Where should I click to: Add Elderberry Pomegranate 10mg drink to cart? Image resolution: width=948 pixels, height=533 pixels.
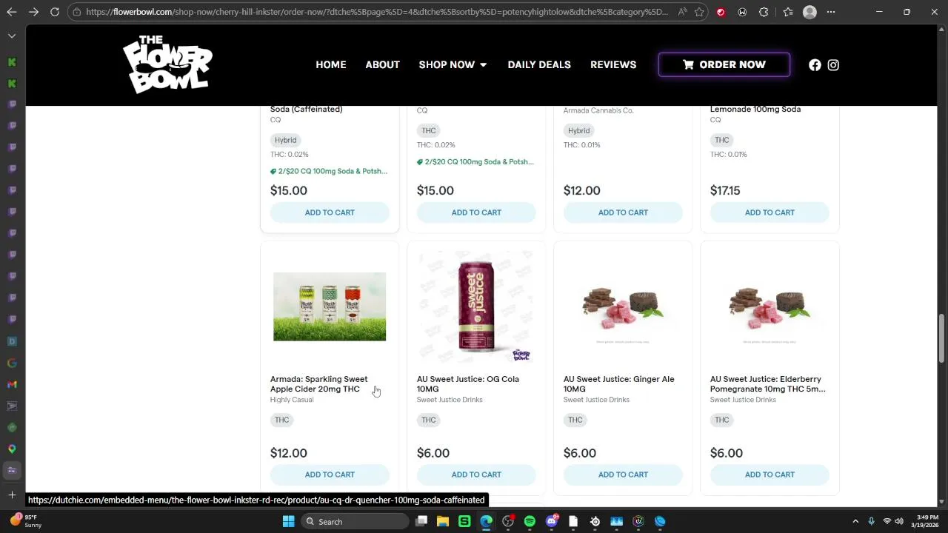click(770, 475)
